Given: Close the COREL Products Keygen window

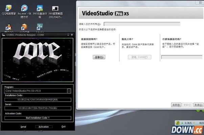Looking at the screenshot, I should pos(72,35).
